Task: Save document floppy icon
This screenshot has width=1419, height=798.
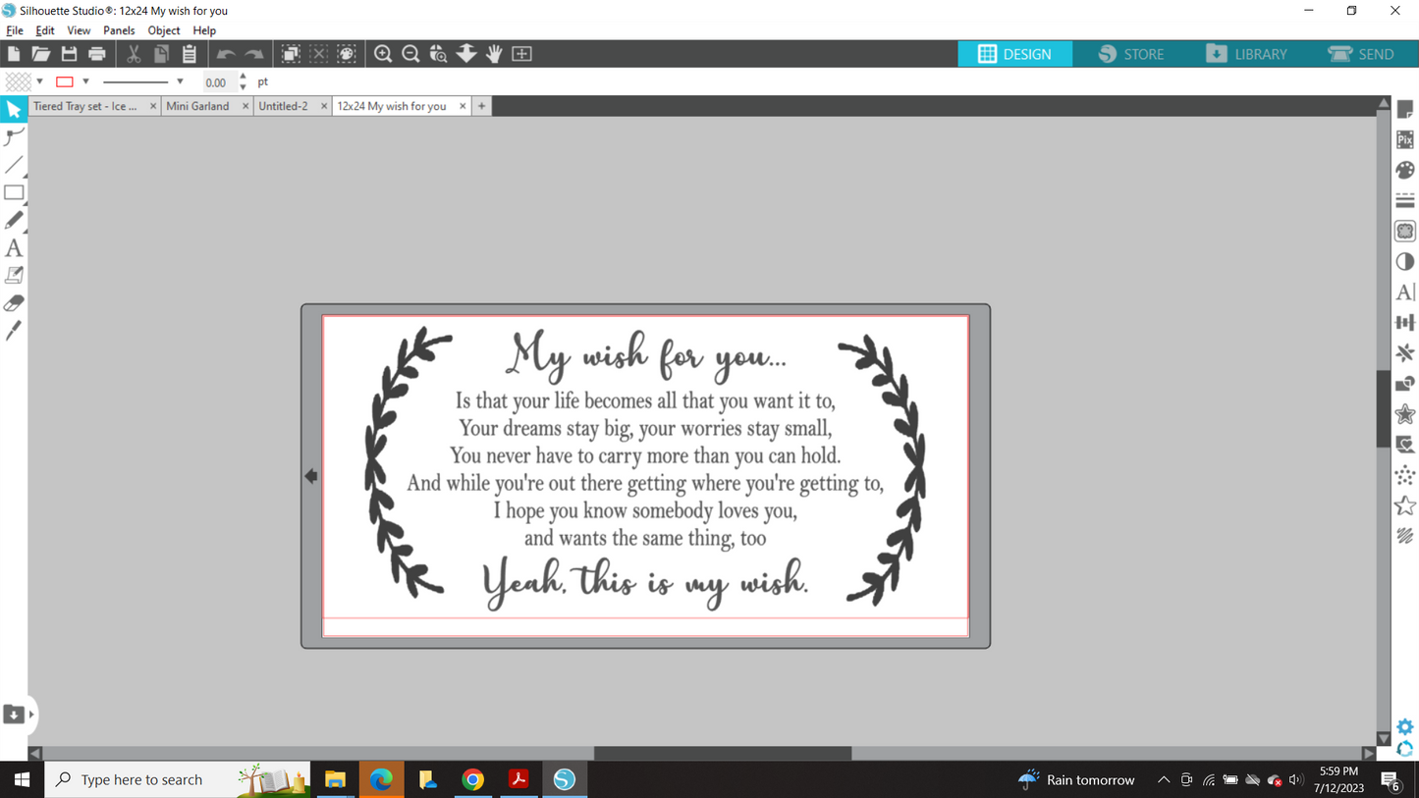Action: (x=69, y=54)
